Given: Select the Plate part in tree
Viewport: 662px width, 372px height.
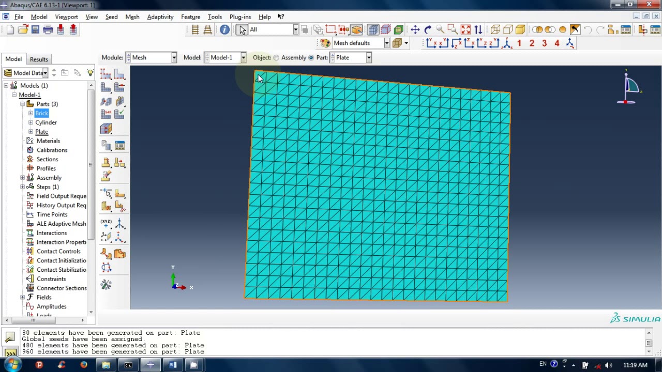Looking at the screenshot, I should [x=41, y=132].
